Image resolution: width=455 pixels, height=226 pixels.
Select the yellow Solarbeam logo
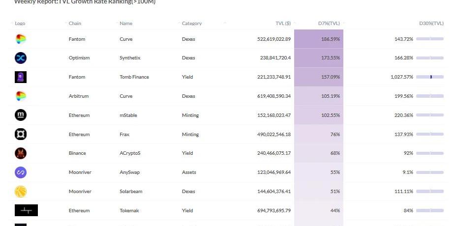point(21,192)
